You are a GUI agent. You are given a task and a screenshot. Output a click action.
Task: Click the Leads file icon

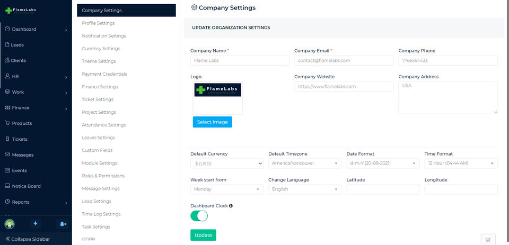tap(7, 45)
